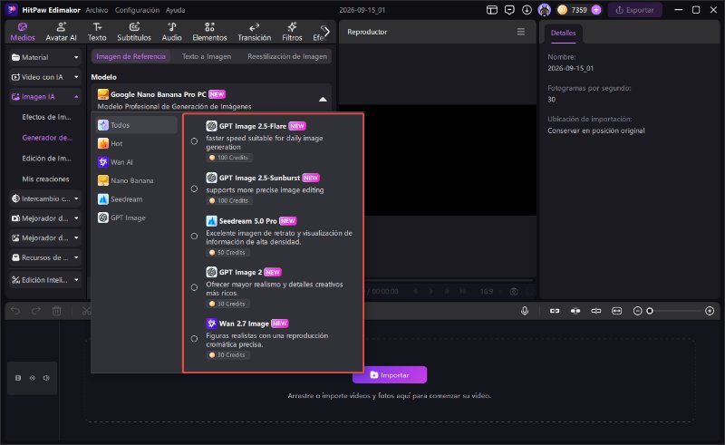Open Efectos de Im... submenu item
This screenshot has height=445, width=725.
tap(46, 117)
